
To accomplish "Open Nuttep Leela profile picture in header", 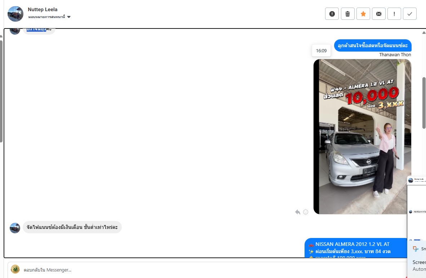I will point(15,14).
